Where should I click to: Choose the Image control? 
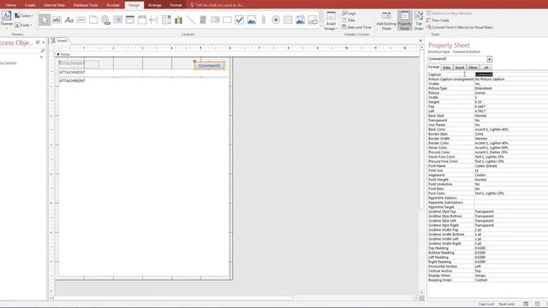pyautogui.click(x=313, y=20)
